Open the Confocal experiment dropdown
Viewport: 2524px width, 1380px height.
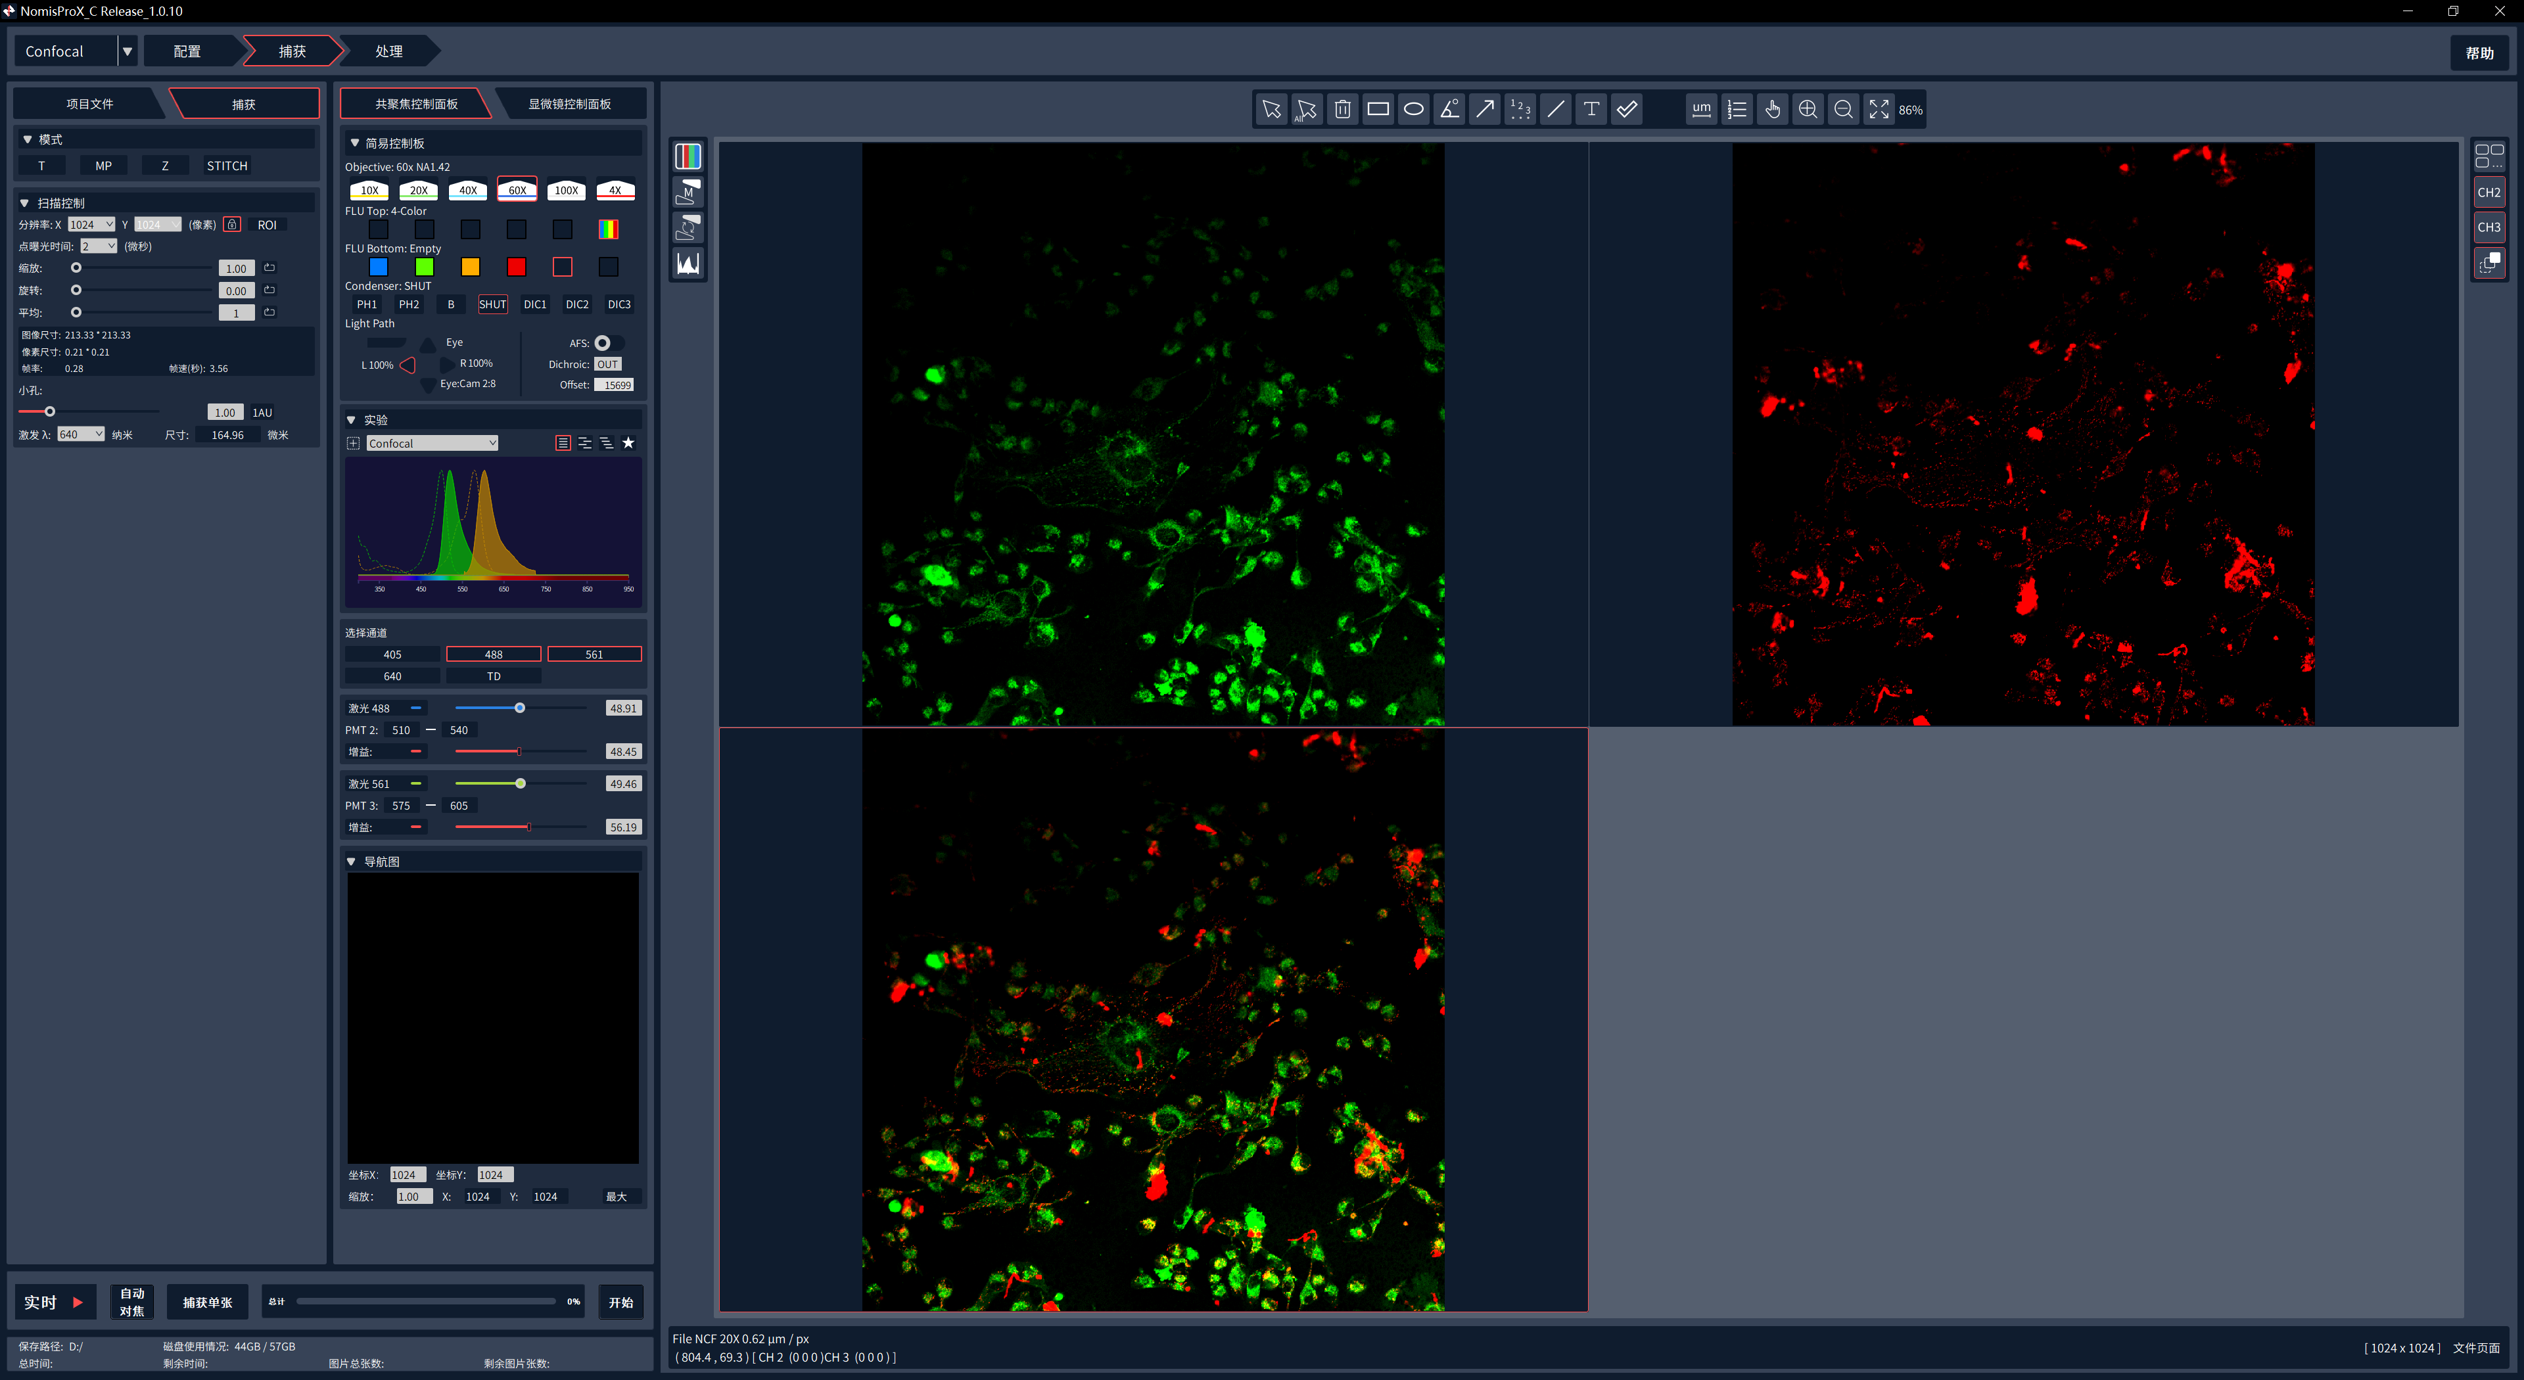click(x=432, y=444)
